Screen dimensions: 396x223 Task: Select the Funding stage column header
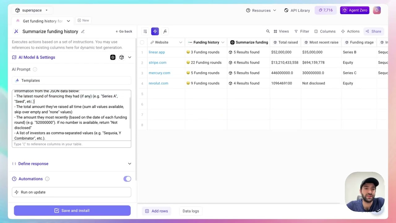(x=359, y=42)
